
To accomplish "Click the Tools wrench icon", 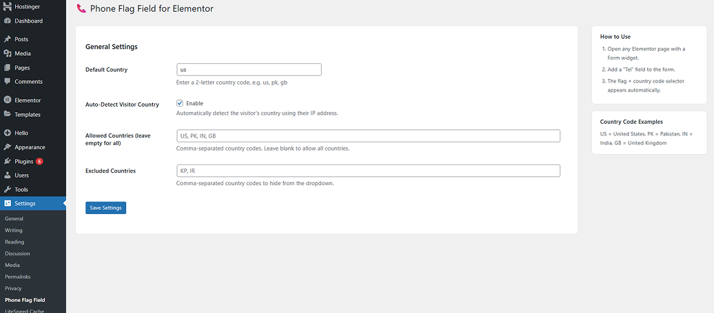I will pyautogui.click(x=8, y=189).
